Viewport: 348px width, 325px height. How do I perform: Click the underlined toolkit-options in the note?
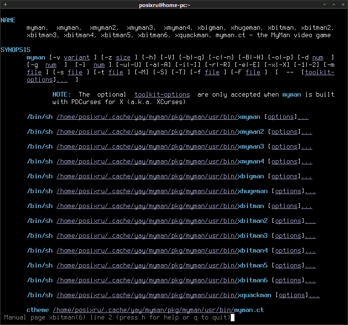point(162,94)
